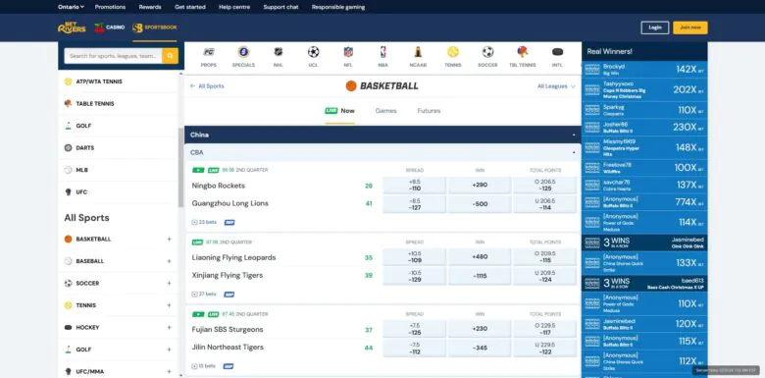The width and height of the screenshot is (765, 378).
Task: Open the Sportsbook tab
Action: click(155, 27)
